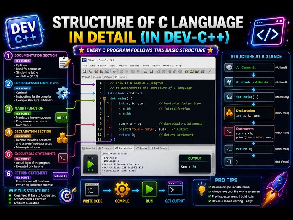This screenshot has height=220, width=293.
Task: Click the compile log scrollbar up arrow
Action: (x=213, y=153)
